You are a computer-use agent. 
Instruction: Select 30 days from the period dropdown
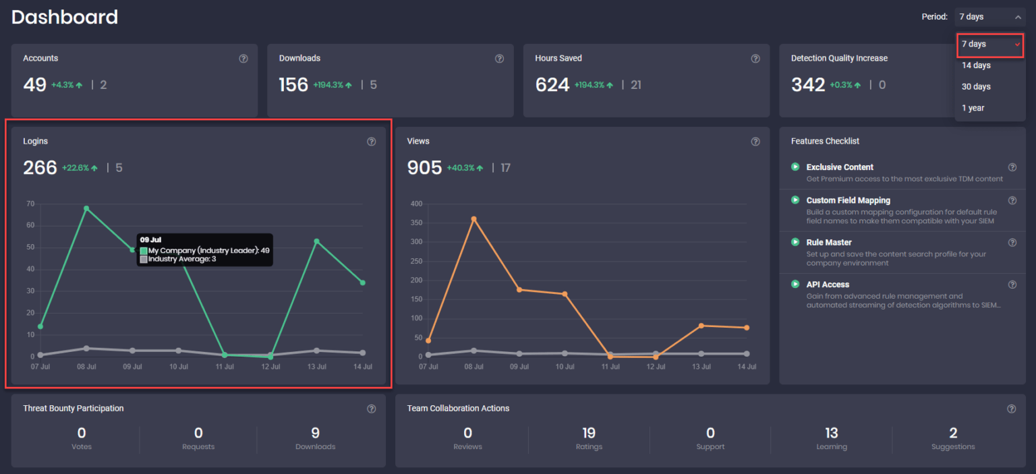point(976,86)
